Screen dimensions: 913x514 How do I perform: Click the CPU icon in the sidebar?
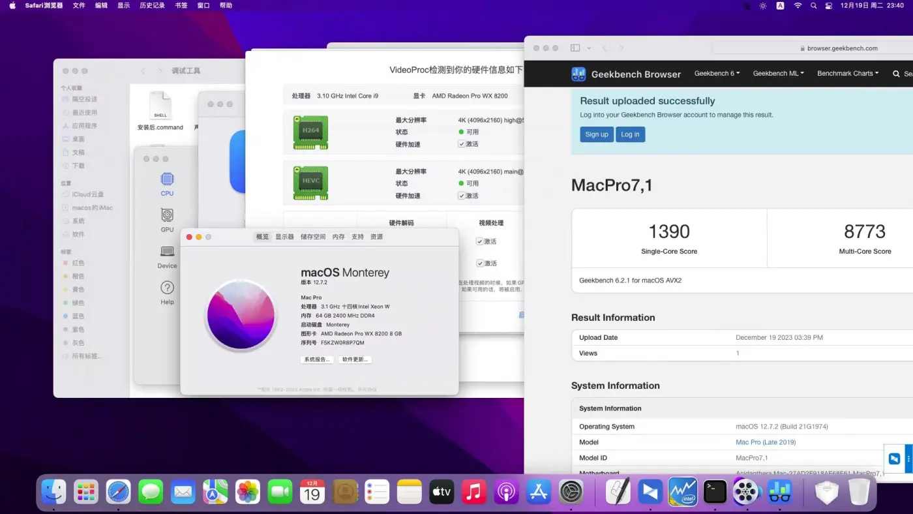click(167, 179)
